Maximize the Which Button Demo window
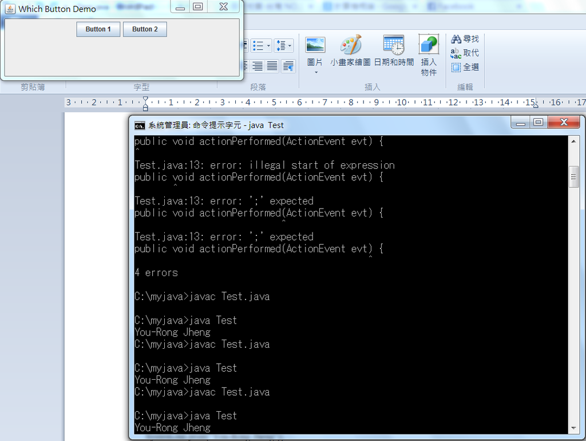 (x=198, y=7)
